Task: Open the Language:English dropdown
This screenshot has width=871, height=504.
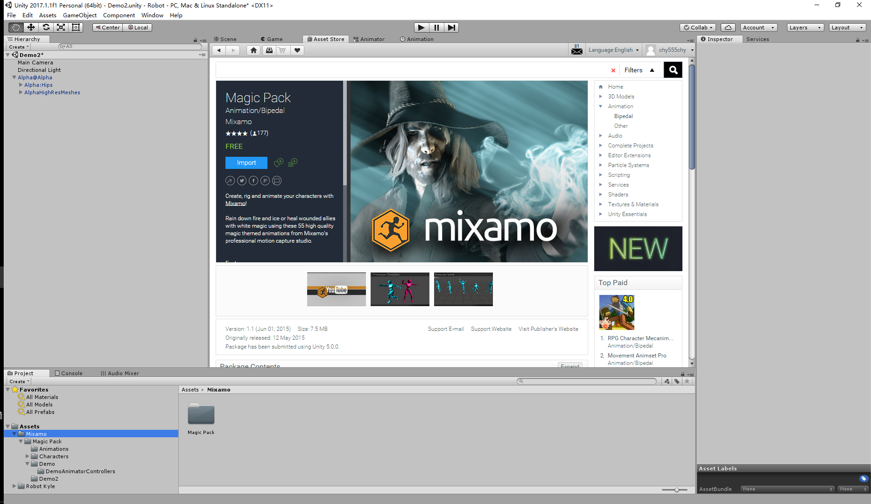Action: tap(613, 50)
